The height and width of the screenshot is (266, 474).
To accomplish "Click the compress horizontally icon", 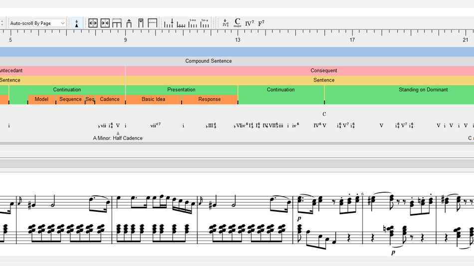I will [105, 23].
